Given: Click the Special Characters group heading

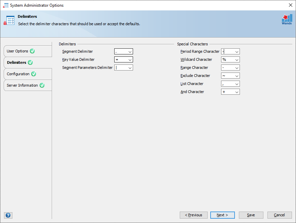Looking at the screenshot, I should click(x=193, y=44).
